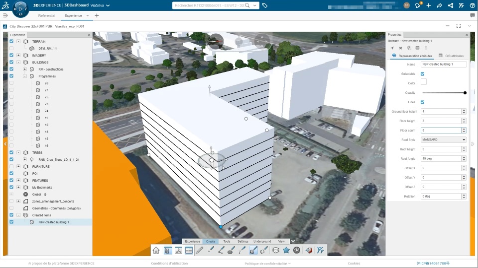Image resolution: width=478 pixels, height=268 pixels.
Task: Click the Floor height stepper arrows
Action: [464, 121]
